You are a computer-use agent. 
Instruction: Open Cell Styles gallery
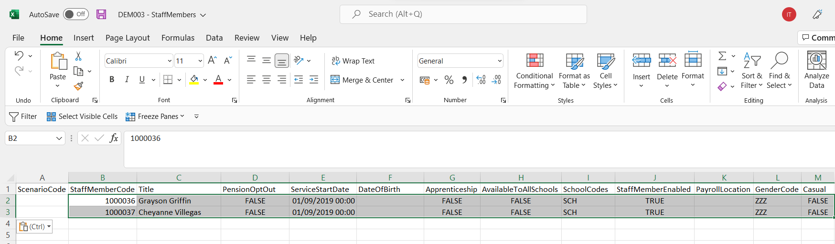(x=605, y=71)
